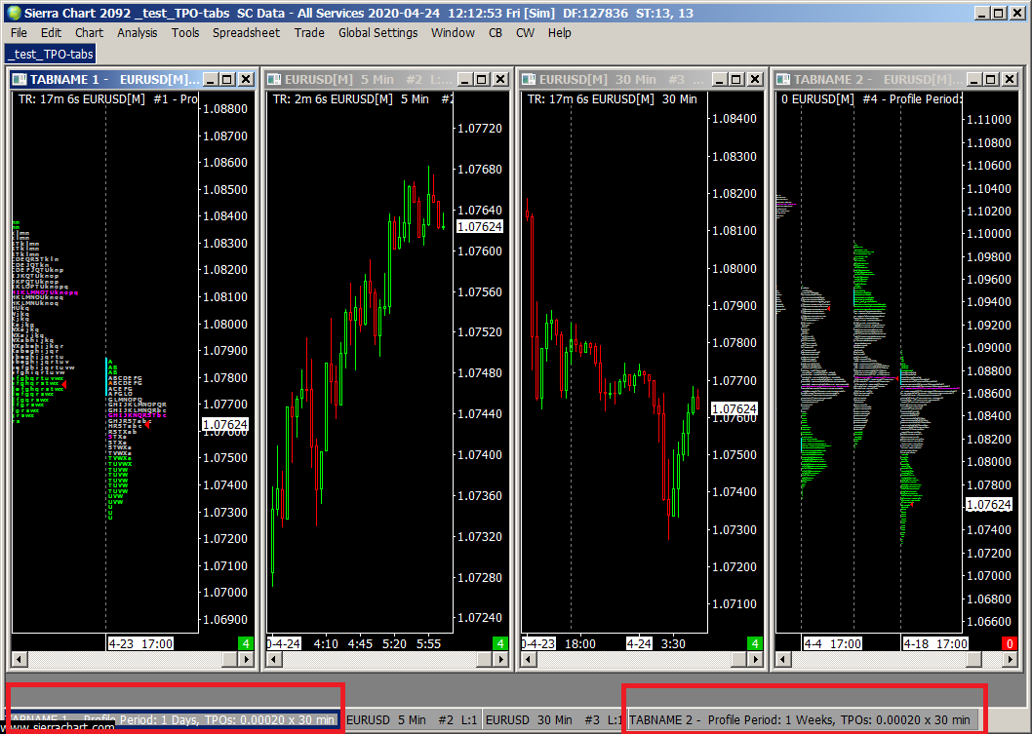The height and width of the screenshot is (734, 1032).
Task: Click left scroll arrow in 5 Min chart
Action: tap(274, 659)
